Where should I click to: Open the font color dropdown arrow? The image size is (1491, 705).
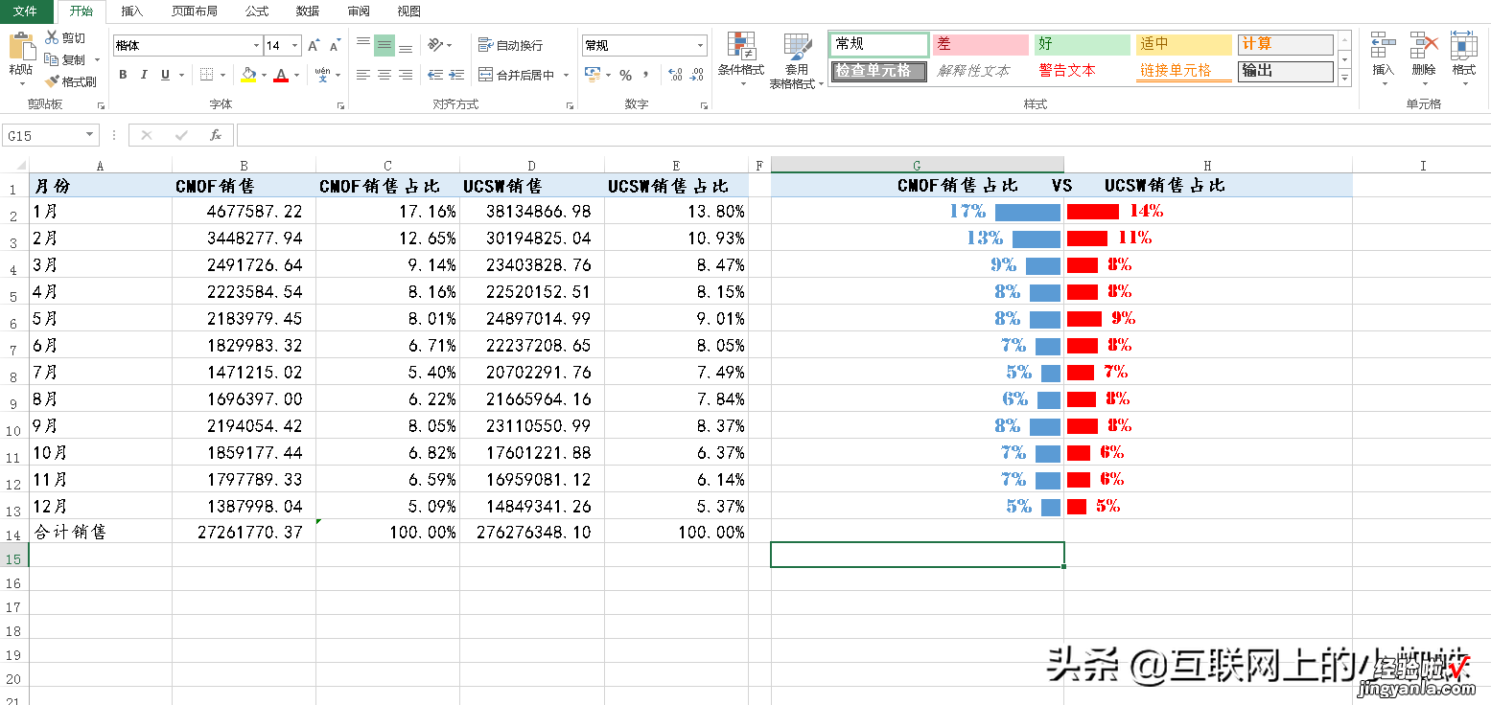[x=296, y=75]
